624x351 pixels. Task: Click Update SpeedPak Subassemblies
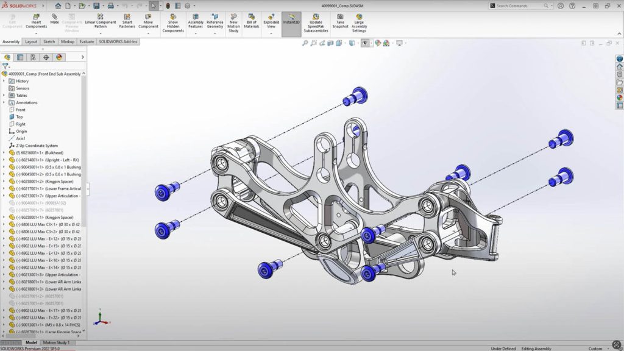(x=316, y=19)
